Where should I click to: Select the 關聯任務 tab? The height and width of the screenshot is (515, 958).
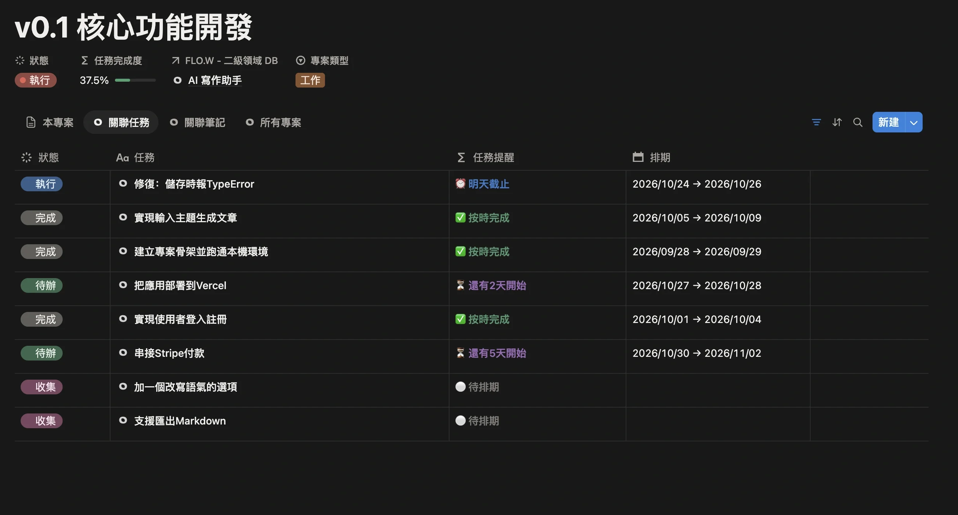(121, 122)
